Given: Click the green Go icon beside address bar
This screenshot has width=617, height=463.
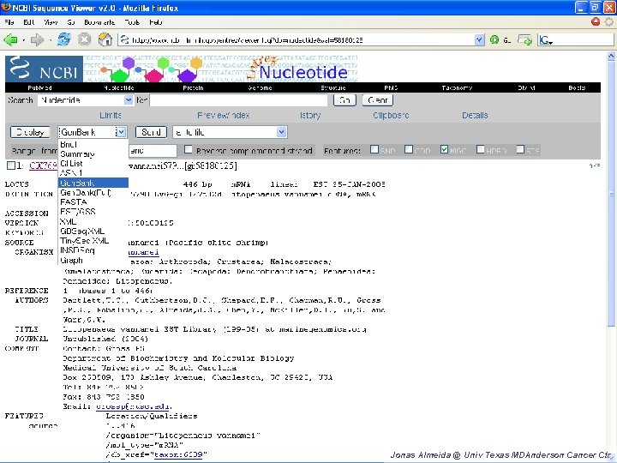Looking at the screenshot, I should pyautogui.click(x=494, y=39).
